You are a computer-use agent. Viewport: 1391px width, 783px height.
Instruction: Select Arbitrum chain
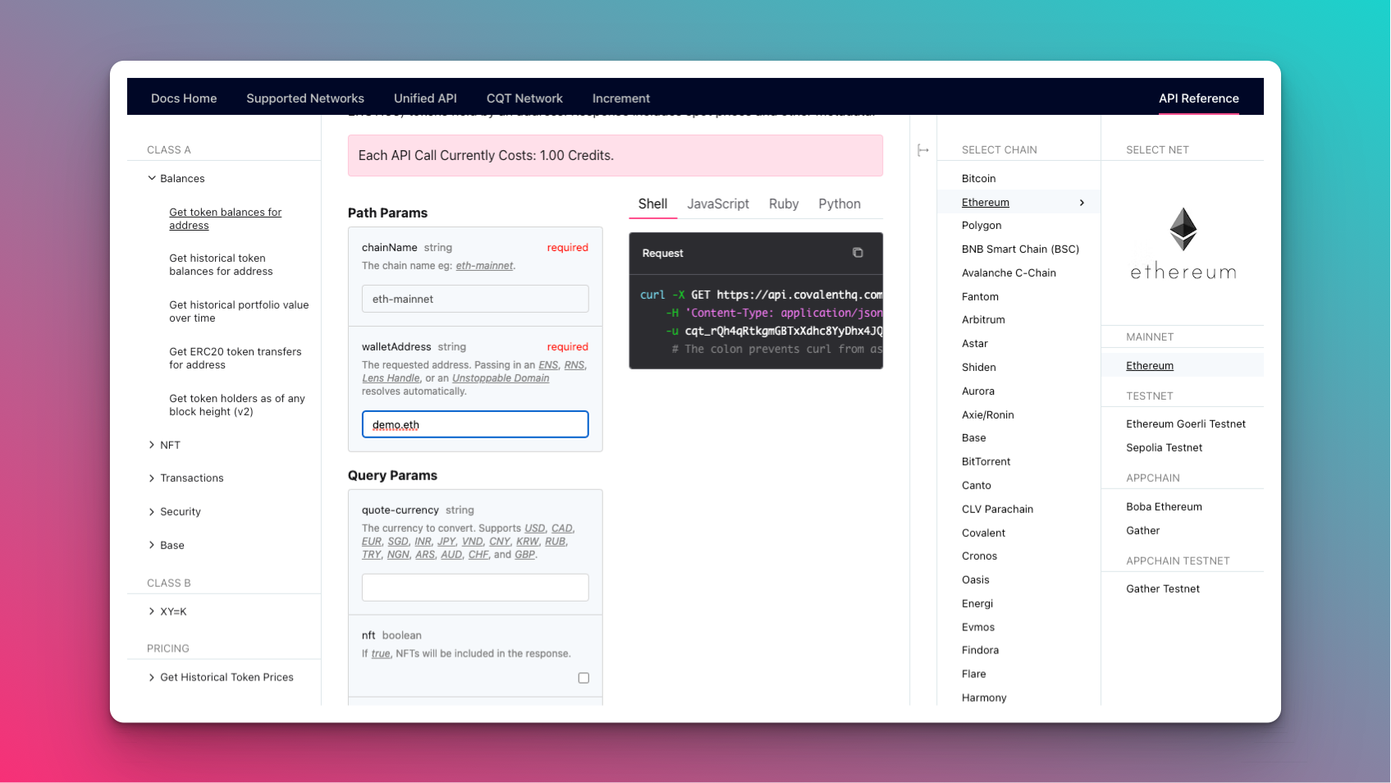(x=983, y=320)
